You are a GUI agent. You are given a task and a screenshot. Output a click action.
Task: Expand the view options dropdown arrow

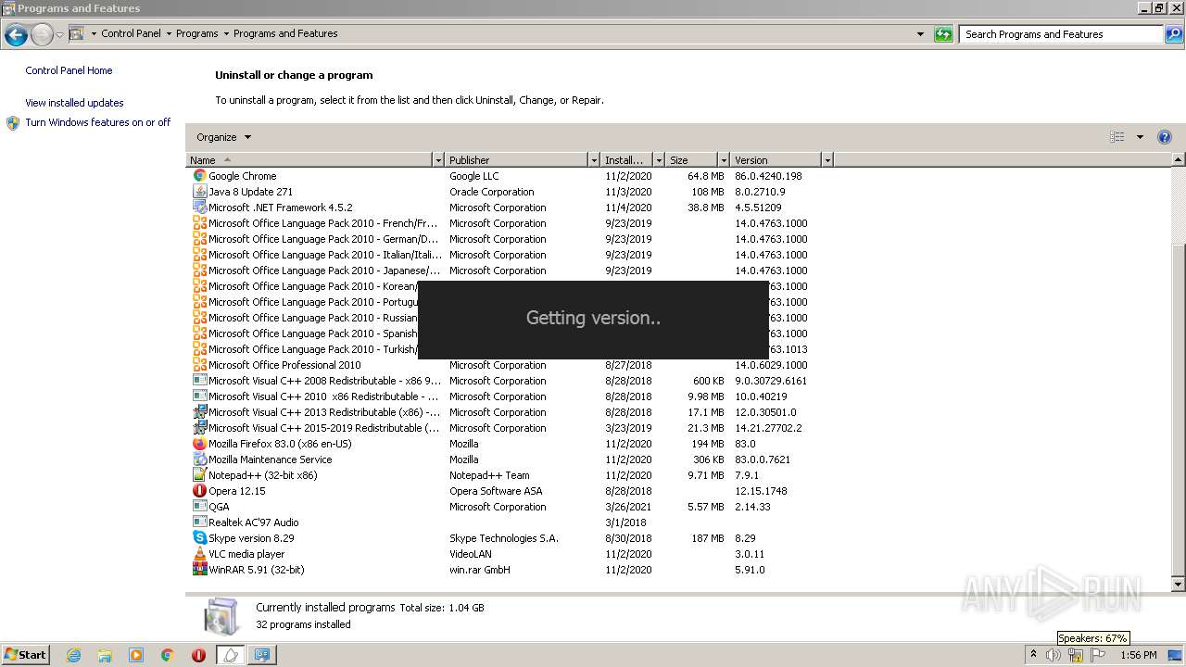[1140, 137]
